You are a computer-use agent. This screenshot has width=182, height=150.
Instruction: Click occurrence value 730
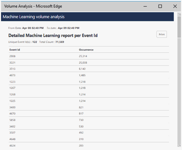click(81, 120)
